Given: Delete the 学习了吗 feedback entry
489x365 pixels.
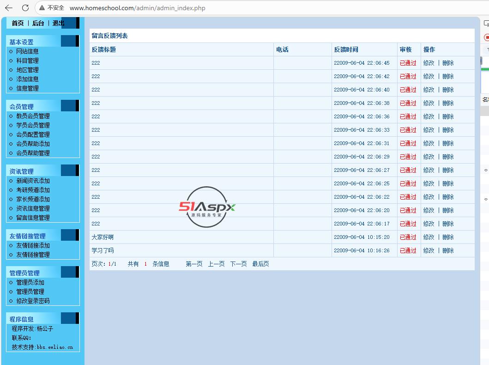Looking at the screenshot, I should (448, 250).
